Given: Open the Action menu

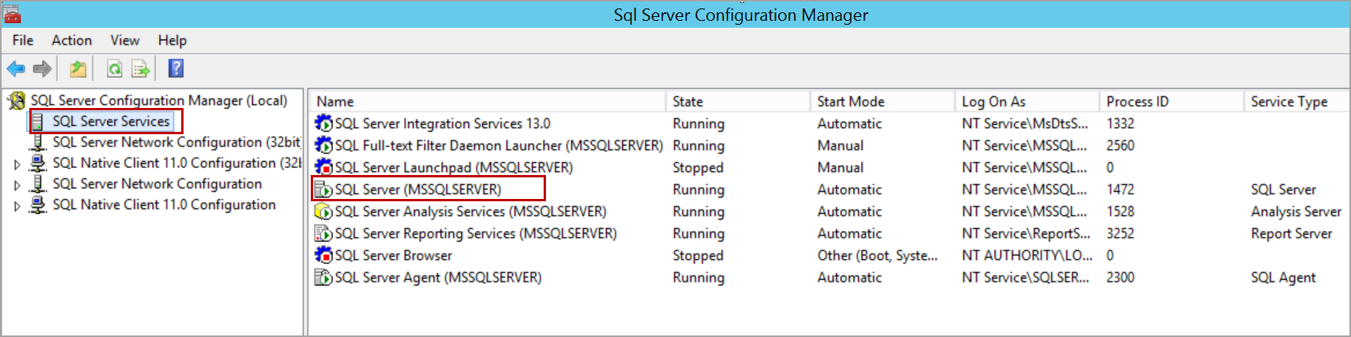Looking at the screenshot, I should (72, 40).
